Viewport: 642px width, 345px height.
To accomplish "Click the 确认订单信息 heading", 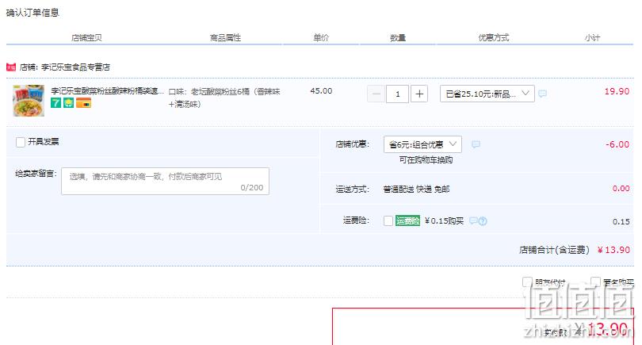I will pyautogui.click(x=32, y=13).
